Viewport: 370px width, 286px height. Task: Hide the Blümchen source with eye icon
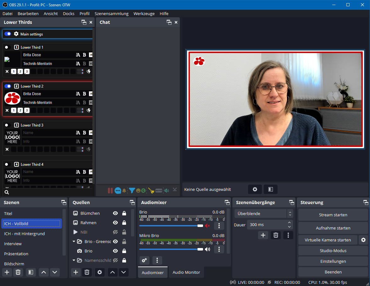point(115,213)
